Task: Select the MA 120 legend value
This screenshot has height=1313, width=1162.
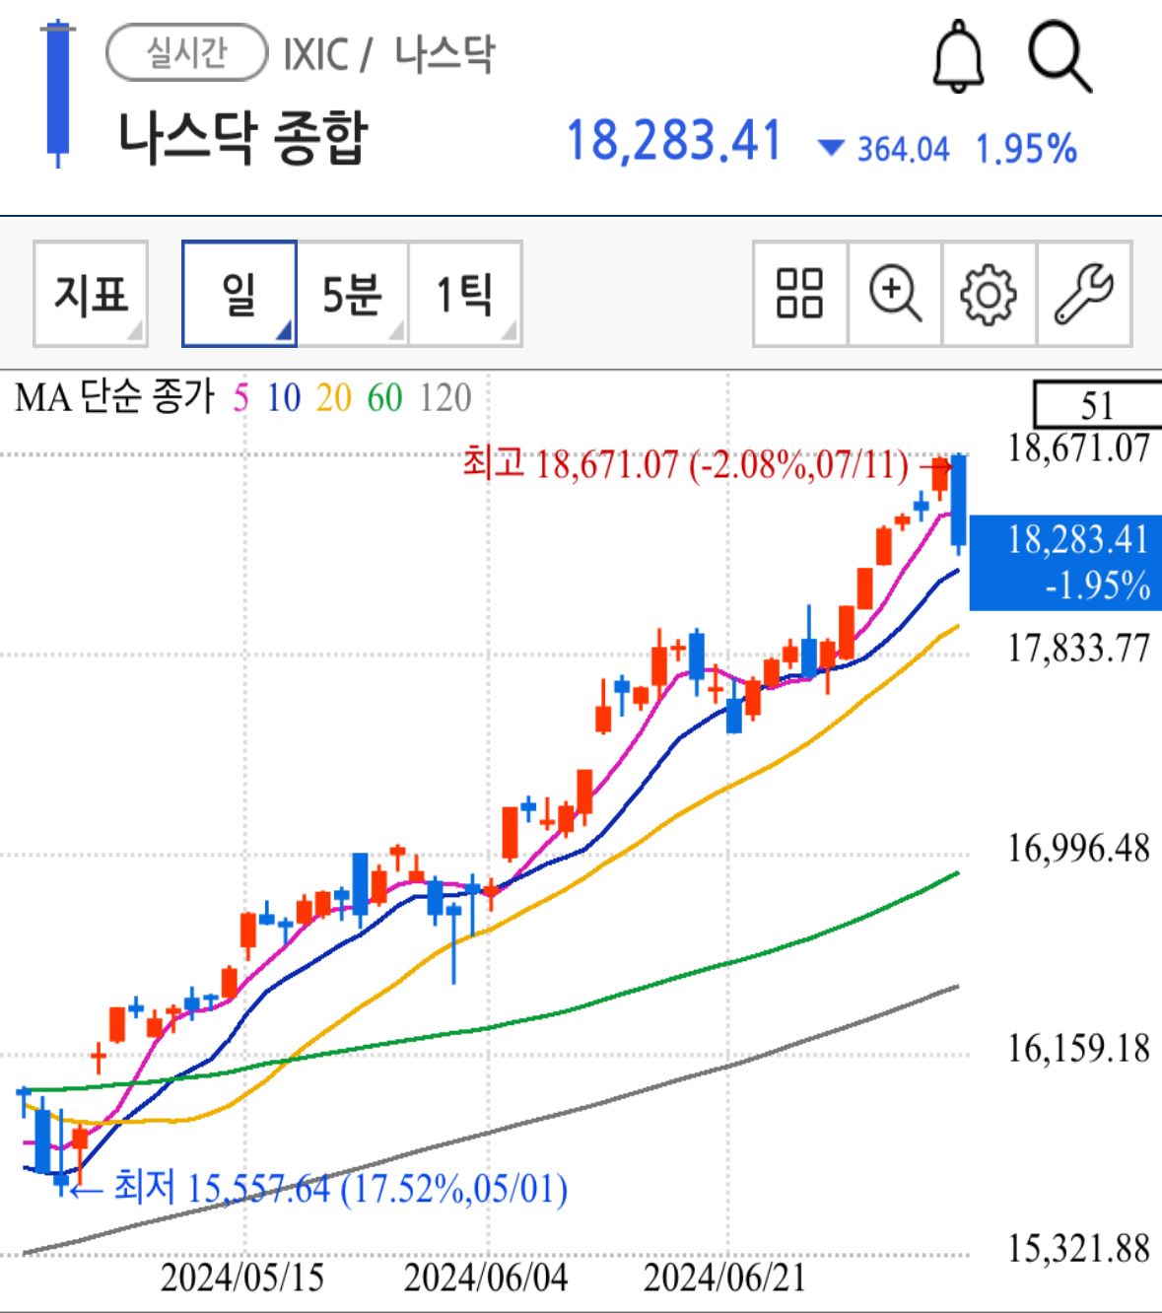Action: [x=445, y=398]
